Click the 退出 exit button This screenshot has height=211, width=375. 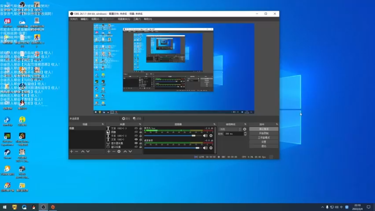point(264,146)
